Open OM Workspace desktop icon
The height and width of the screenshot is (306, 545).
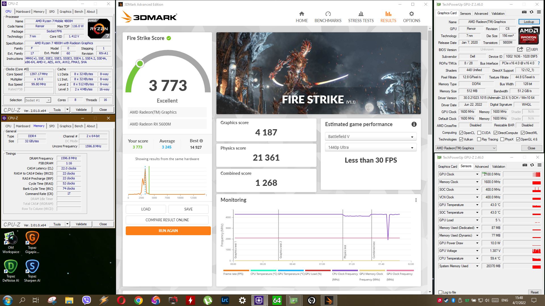click(x=11, y=243)
